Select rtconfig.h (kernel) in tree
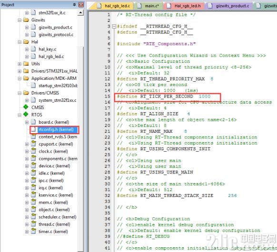Image resolution: width=277 pixels, height=252 pixels. (56, 129)
